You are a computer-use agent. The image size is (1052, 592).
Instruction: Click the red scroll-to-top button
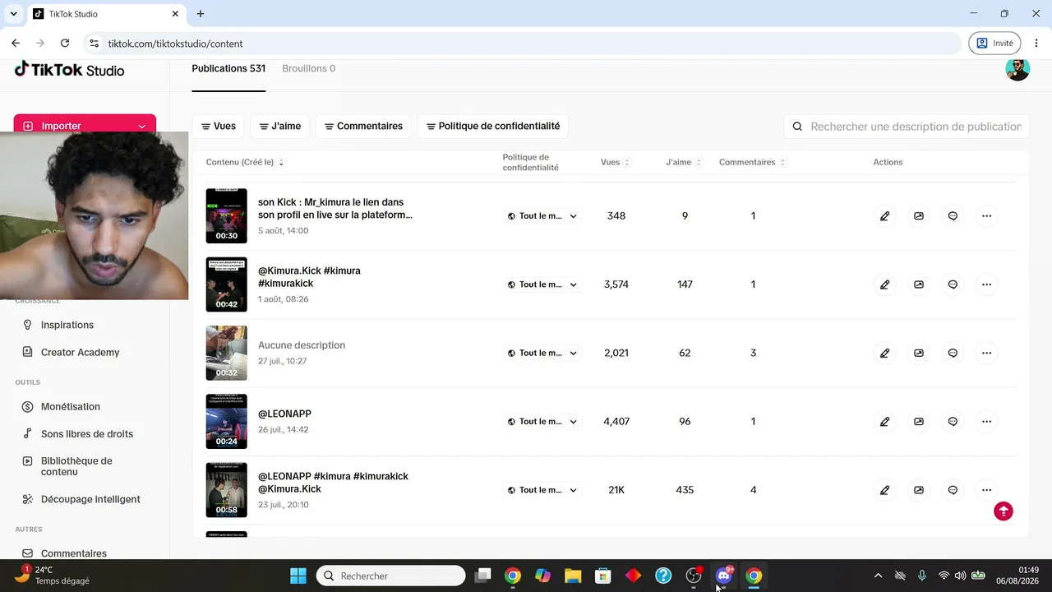click(1004, 511)
